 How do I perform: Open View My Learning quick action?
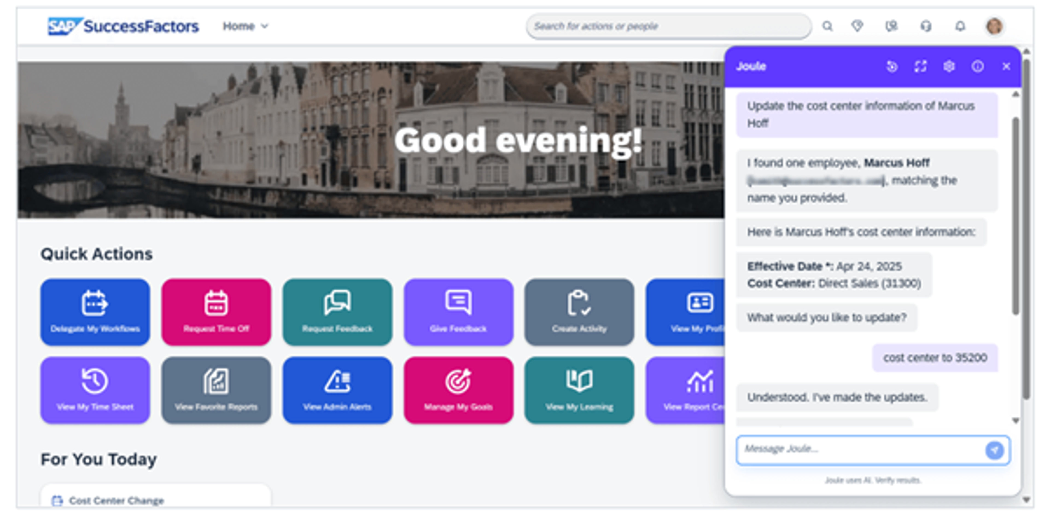point(579,390)
